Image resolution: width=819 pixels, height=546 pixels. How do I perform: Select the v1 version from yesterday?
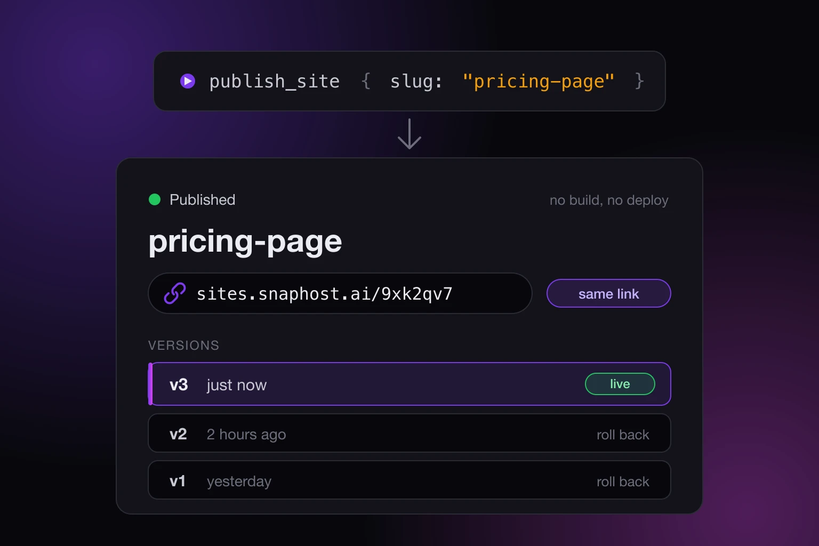[x=409, y=480]
